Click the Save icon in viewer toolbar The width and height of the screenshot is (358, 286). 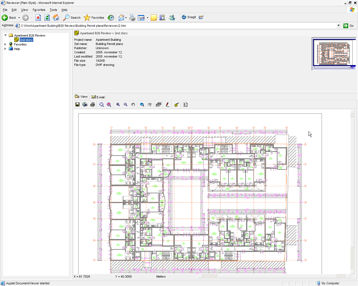pos(77,104)
